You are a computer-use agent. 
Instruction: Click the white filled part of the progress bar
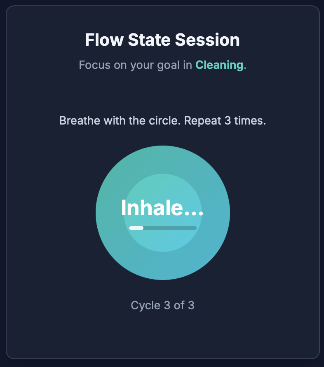(136, 228)
